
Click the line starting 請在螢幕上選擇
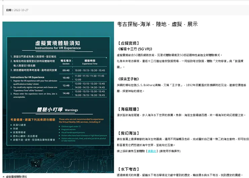(x=183, y=139)
